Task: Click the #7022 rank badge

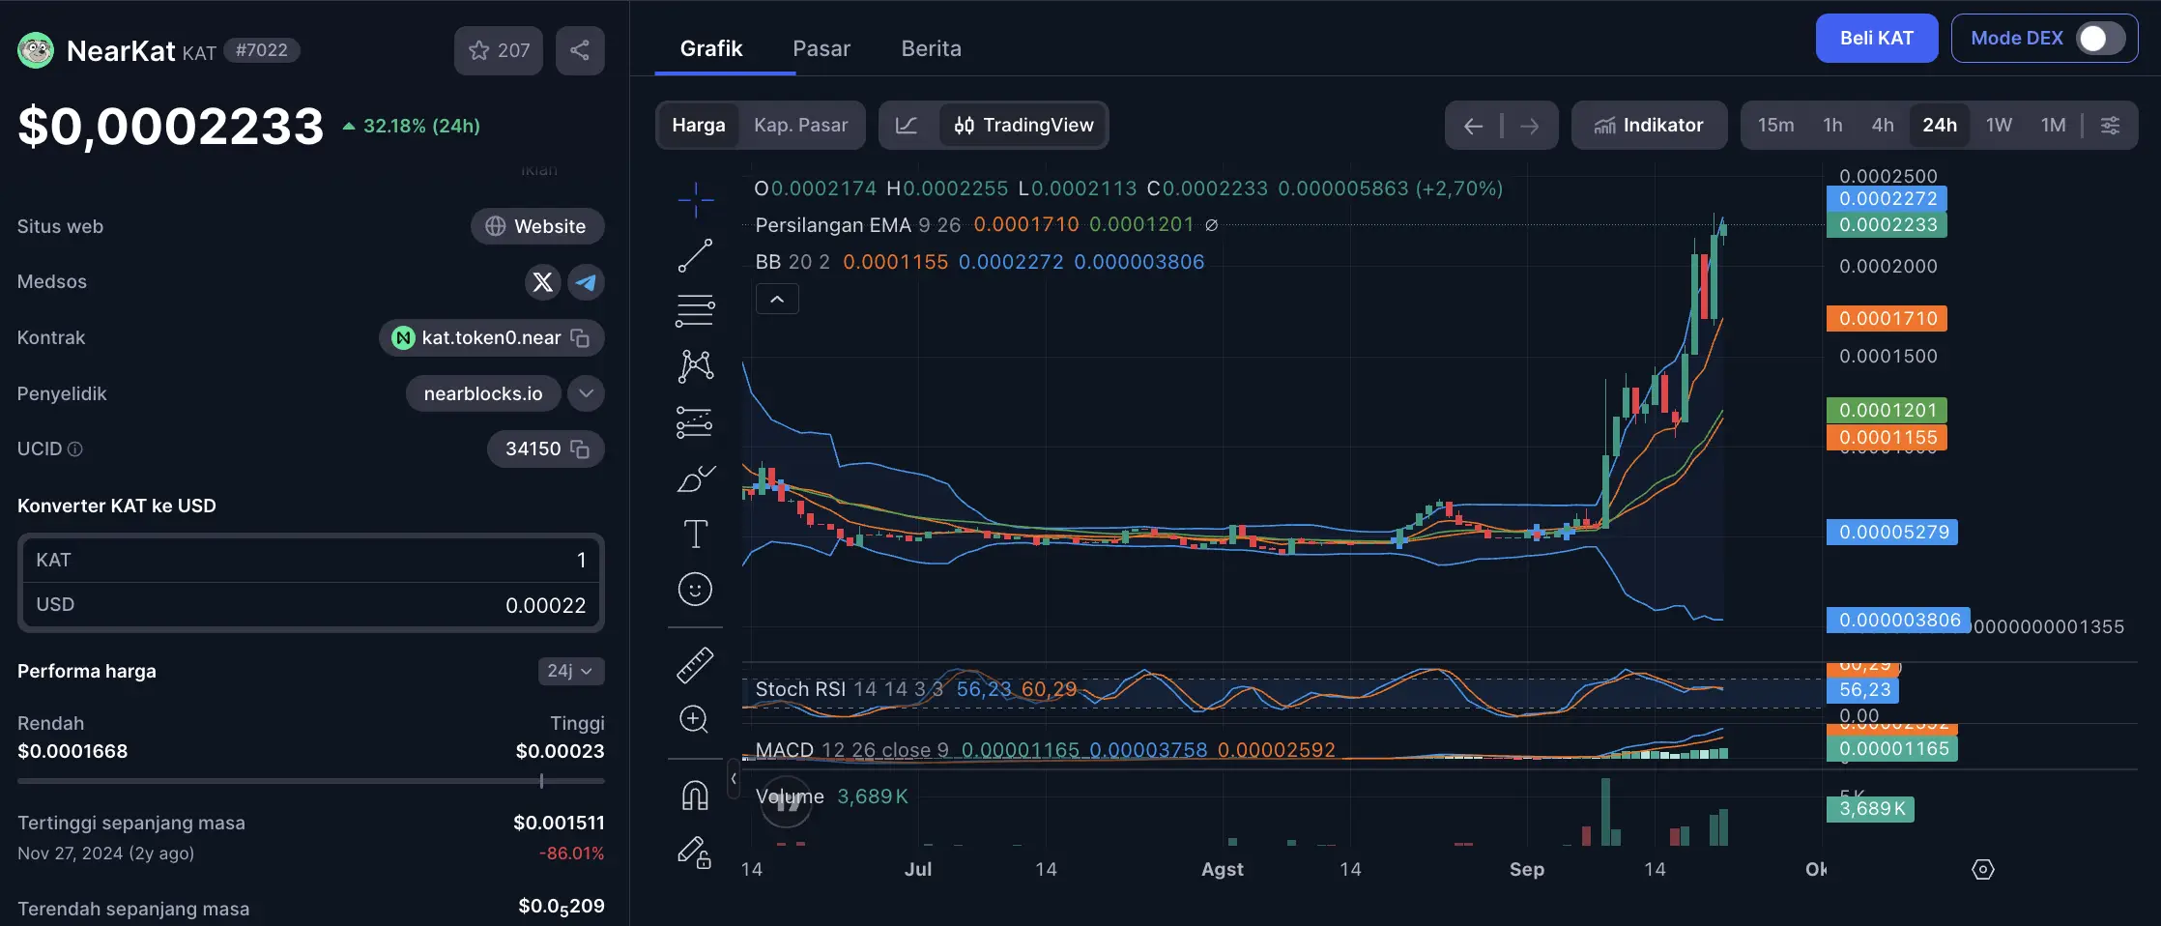Action: [262, 50]
